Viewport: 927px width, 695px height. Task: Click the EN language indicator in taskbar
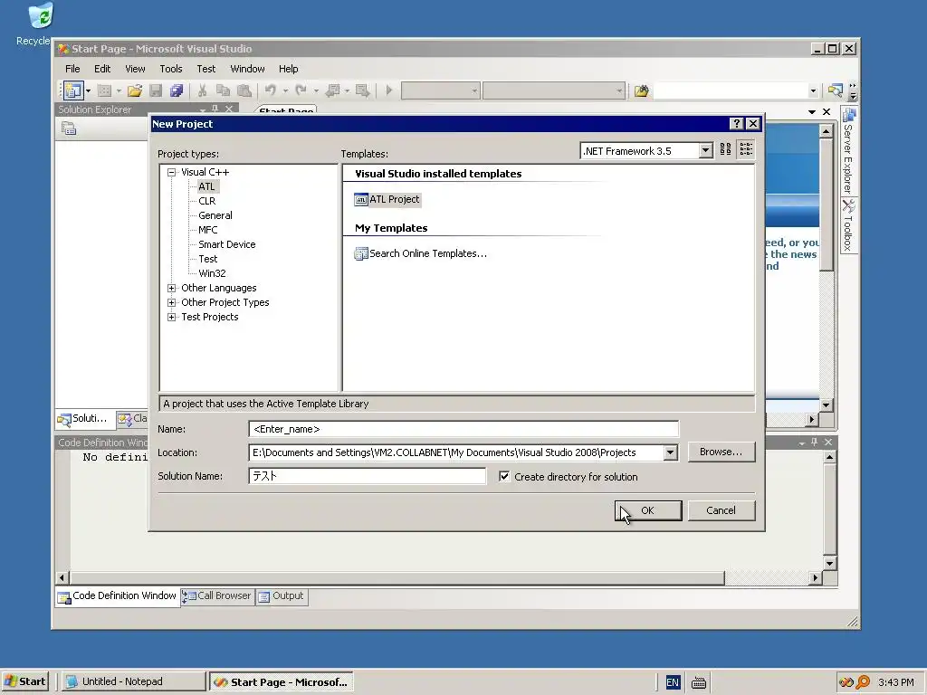click(x=673, y=682)
